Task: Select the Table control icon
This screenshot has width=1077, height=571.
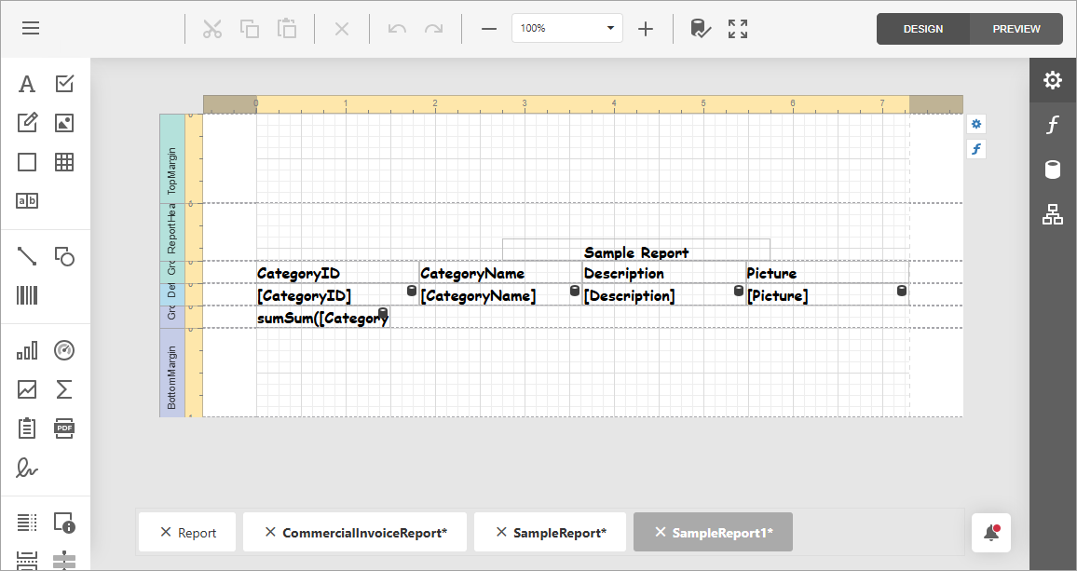Action: point(64,162)
